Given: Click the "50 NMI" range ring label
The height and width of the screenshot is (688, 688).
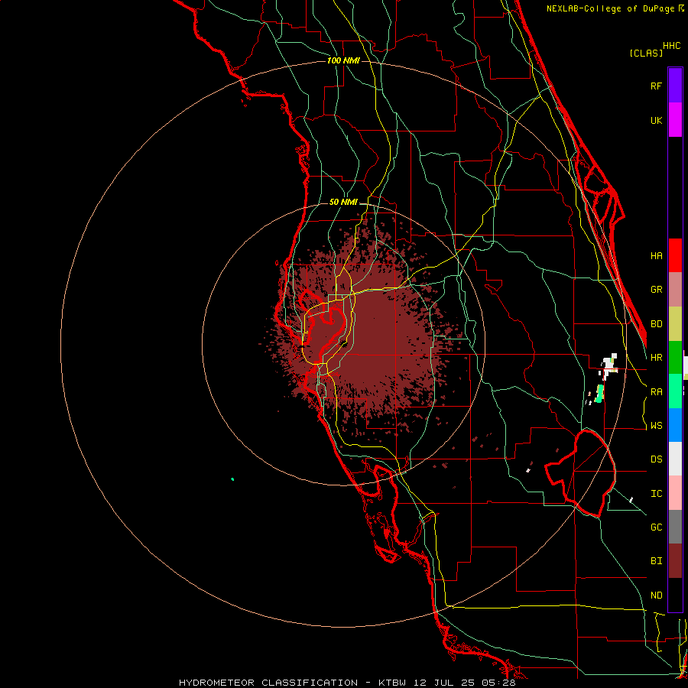Looking at the screenshot, I should tap(343, 203).
